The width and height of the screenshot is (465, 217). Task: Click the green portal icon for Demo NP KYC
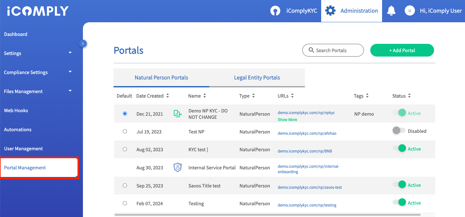click(x=178, y=114)
